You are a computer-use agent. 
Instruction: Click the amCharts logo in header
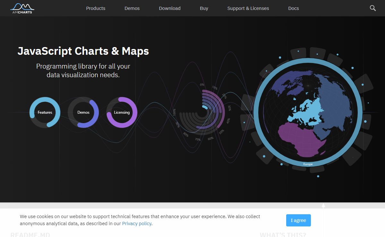point(22,8)
